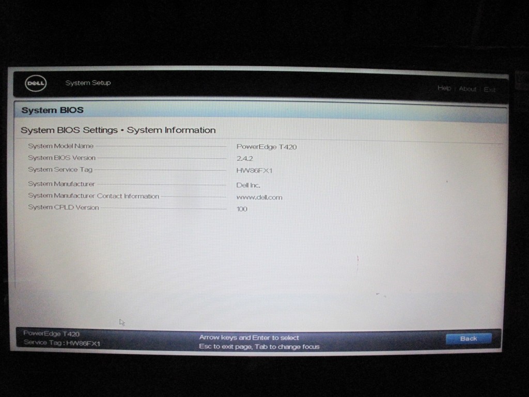This screenshot has height=397, width=529.
Task: Click the Dell Inc. manufacturer value
Action: click(x=248, y=185)
